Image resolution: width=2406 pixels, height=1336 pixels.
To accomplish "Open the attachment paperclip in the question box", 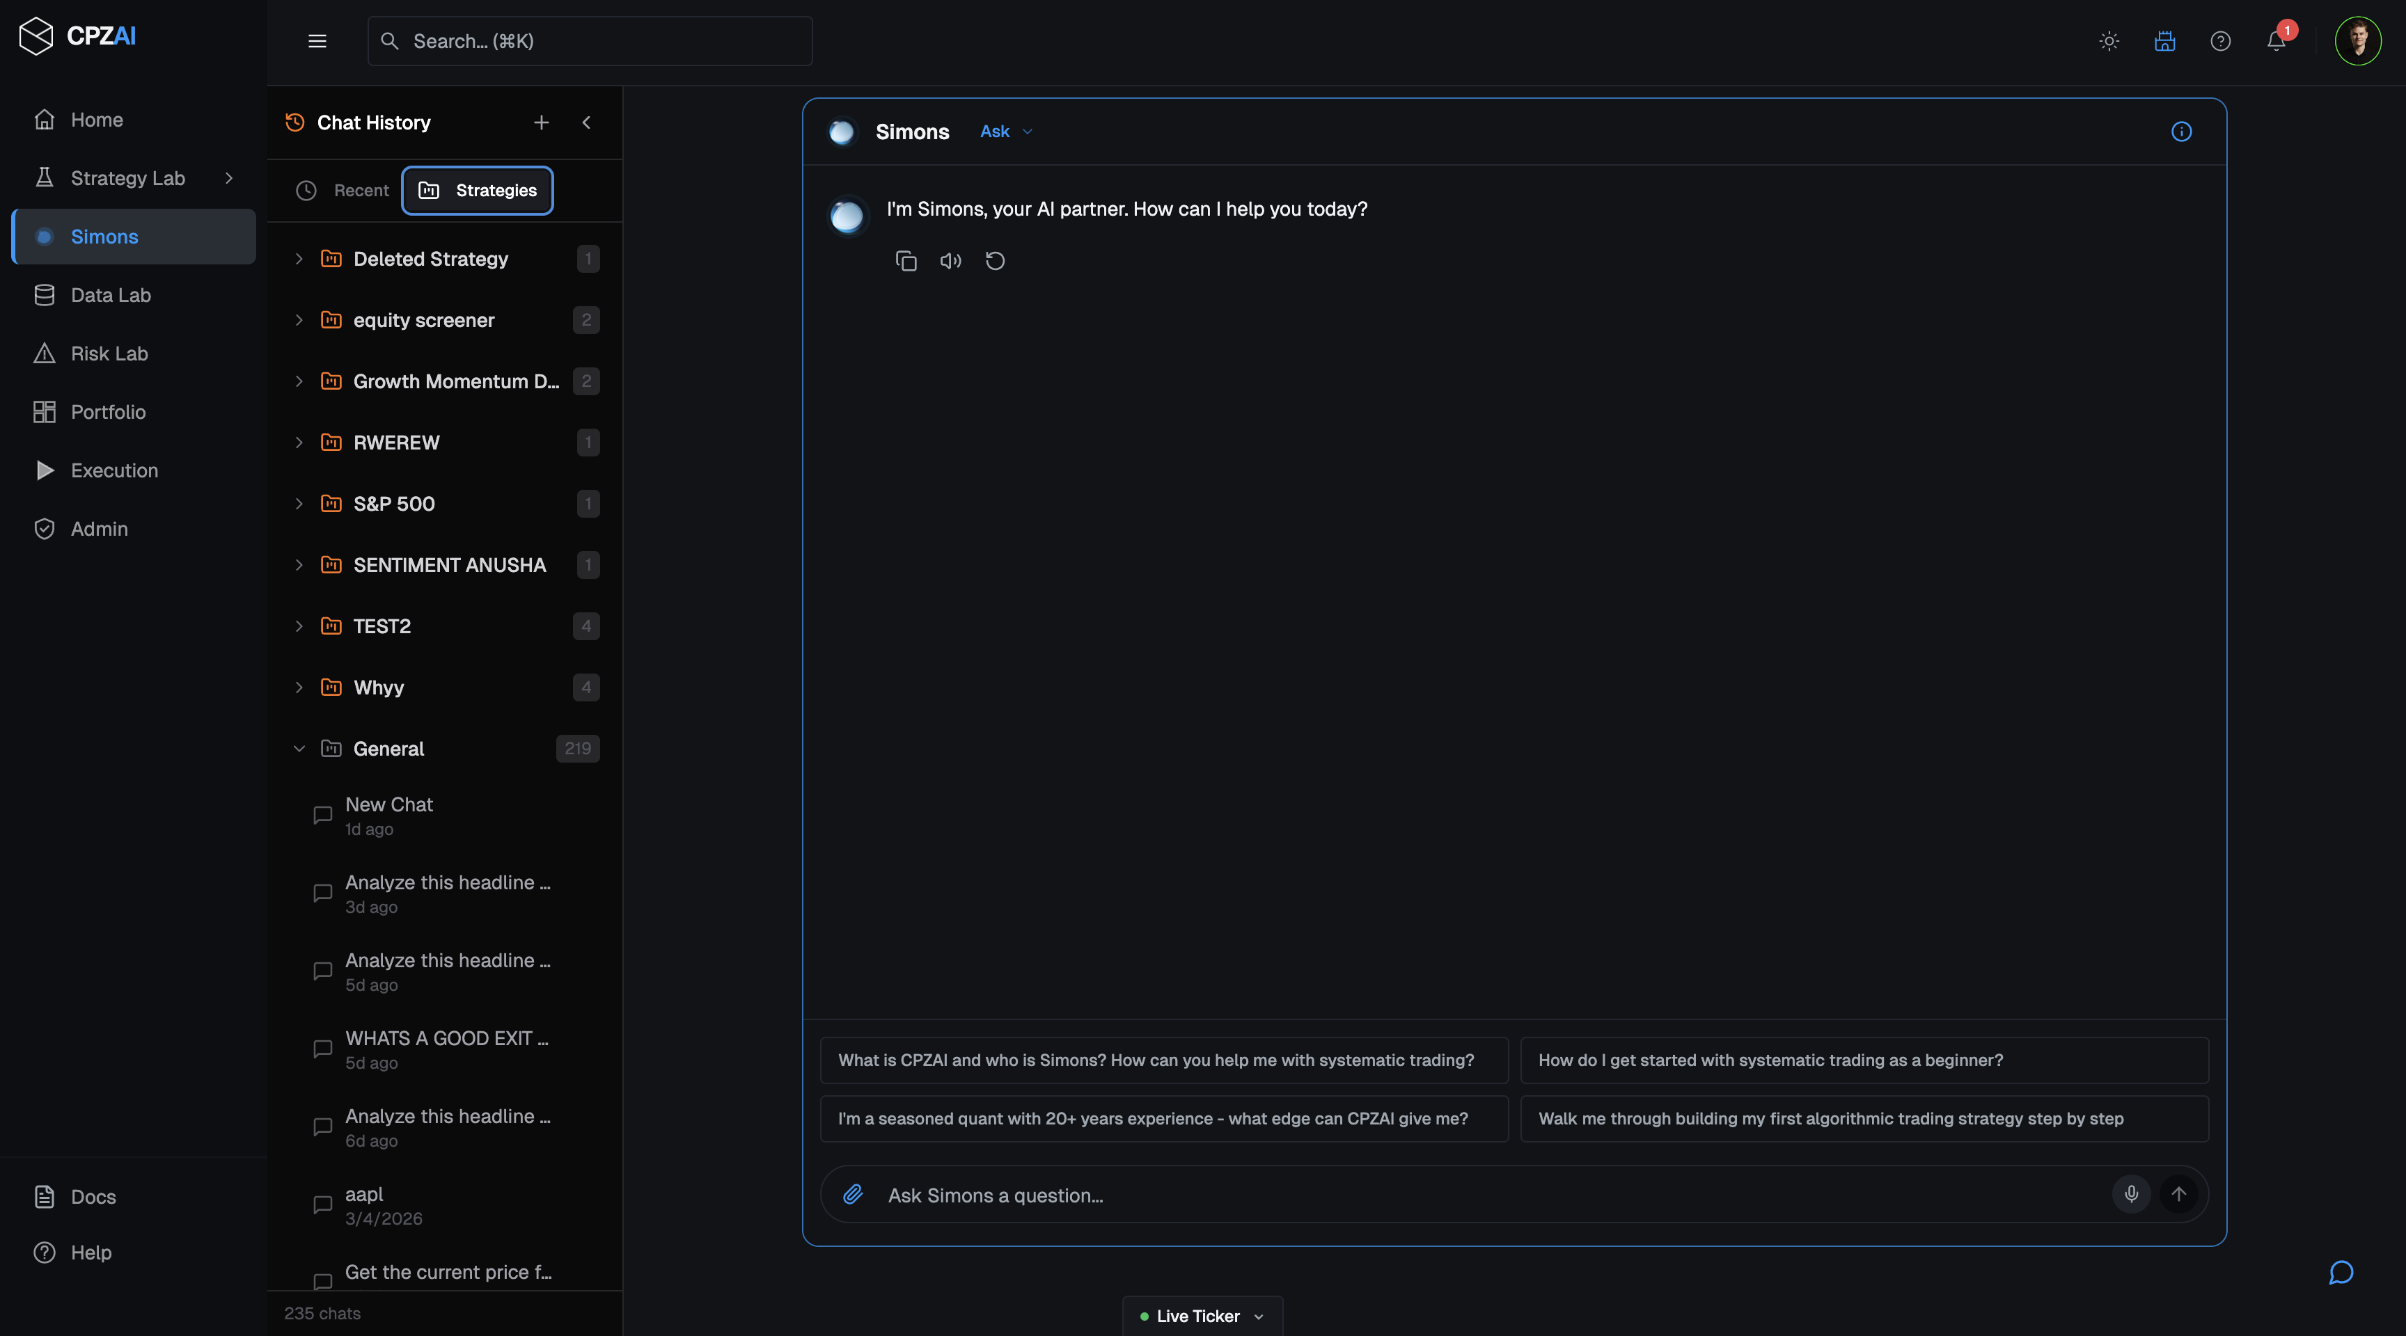I will point(851,1194).
